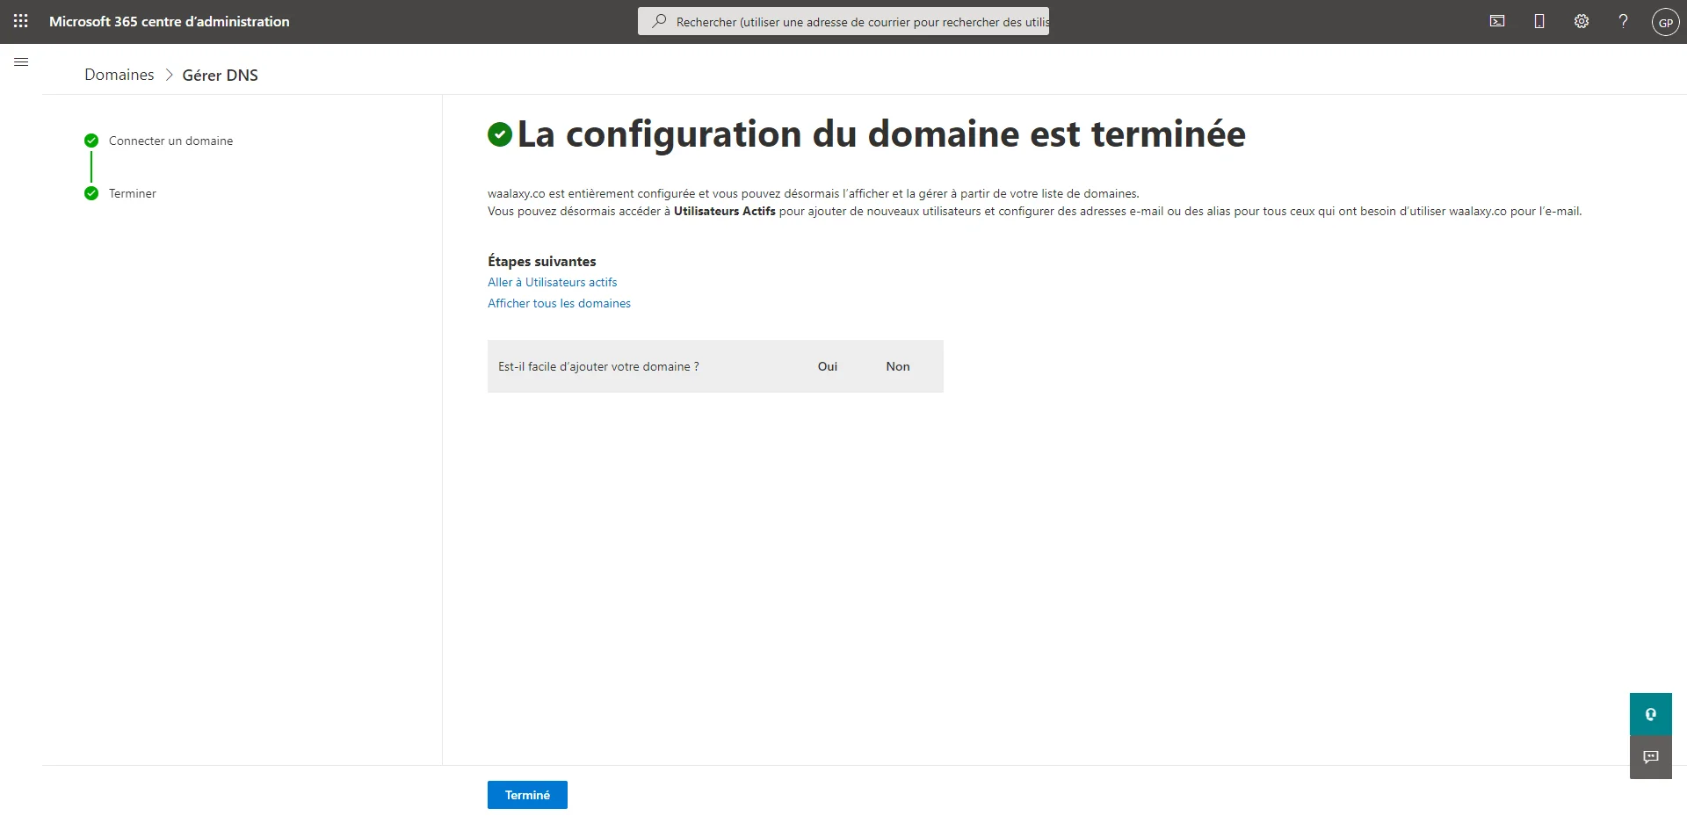Click the breadcrumb chevron separator
Image resolution: width=1687 pixels, height=823 pixels.
169,76
